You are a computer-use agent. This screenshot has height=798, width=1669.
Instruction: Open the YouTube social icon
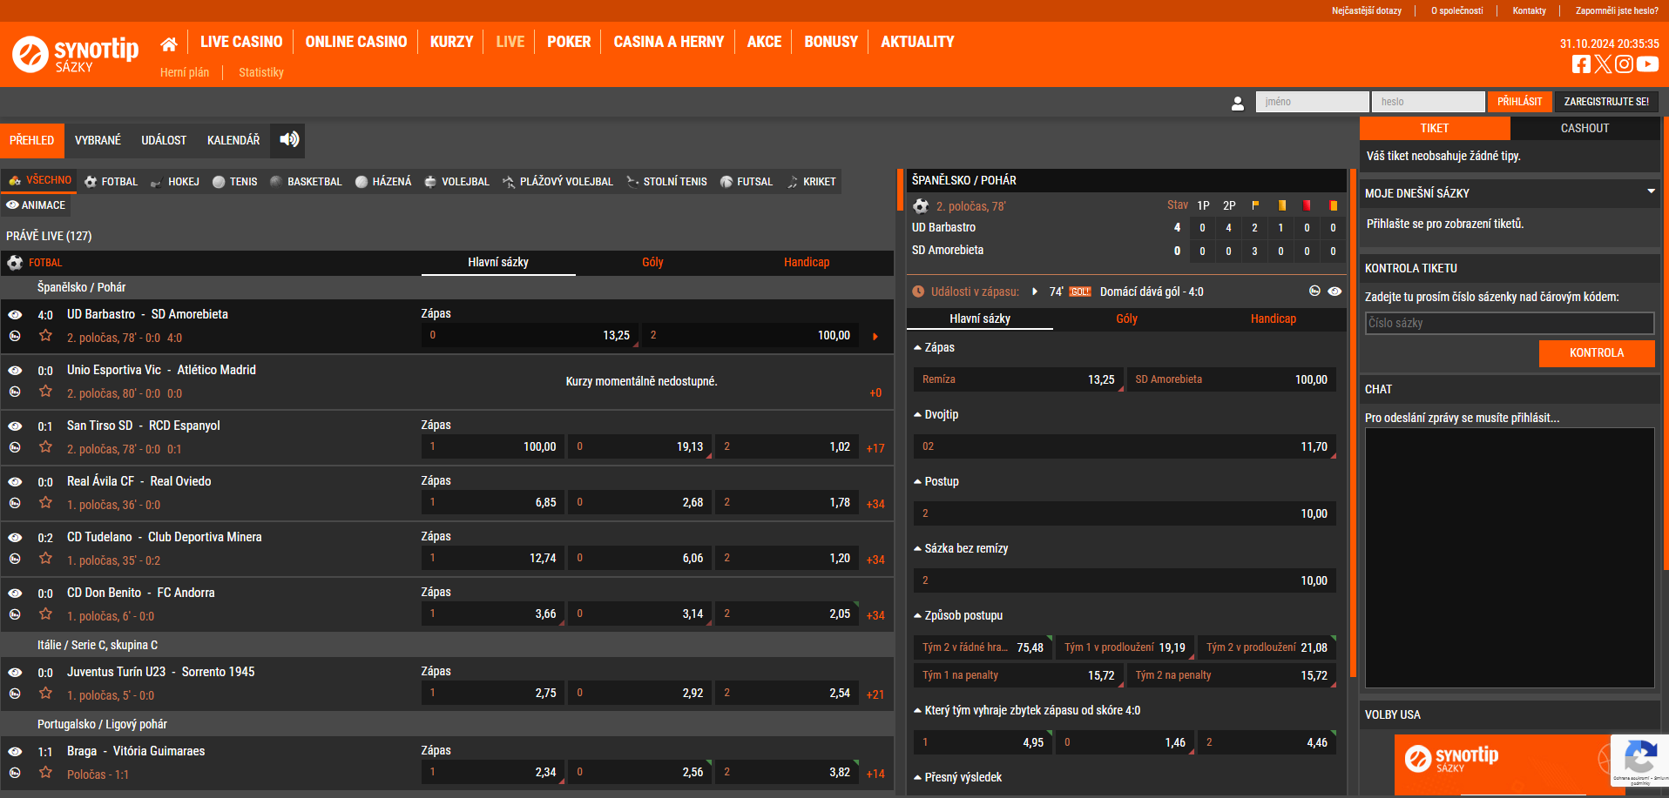1647,64
